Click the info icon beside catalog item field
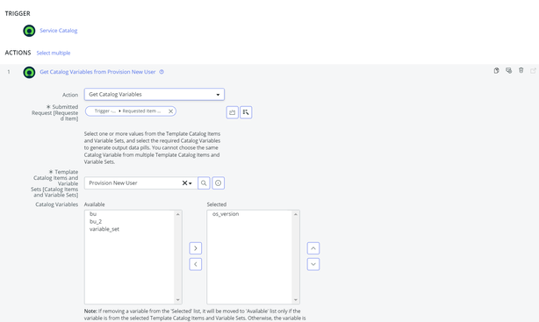The height and width of the screenshot is (322, 539). (x=219, y=183)
